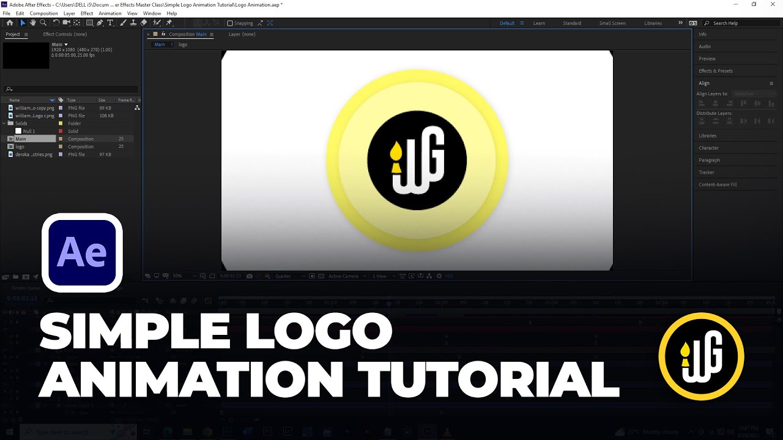Click the purple label swatch of william copy.png
Viewport: 783px width, 440px height.
coord(60,108)
